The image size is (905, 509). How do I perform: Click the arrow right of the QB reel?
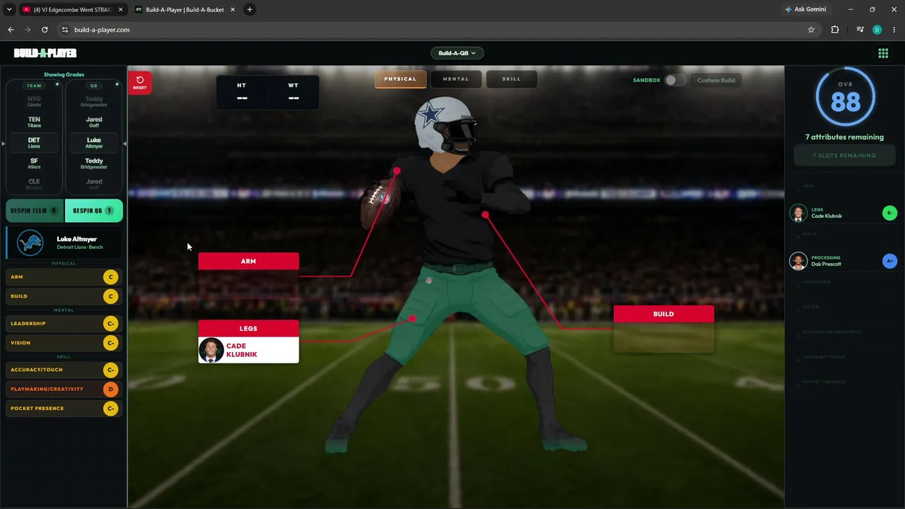[x=124, y=144]
